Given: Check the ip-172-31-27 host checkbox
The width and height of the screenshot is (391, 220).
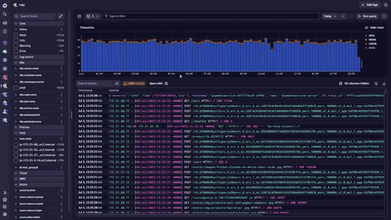Looking at the screenshot, I should point(16,155).
